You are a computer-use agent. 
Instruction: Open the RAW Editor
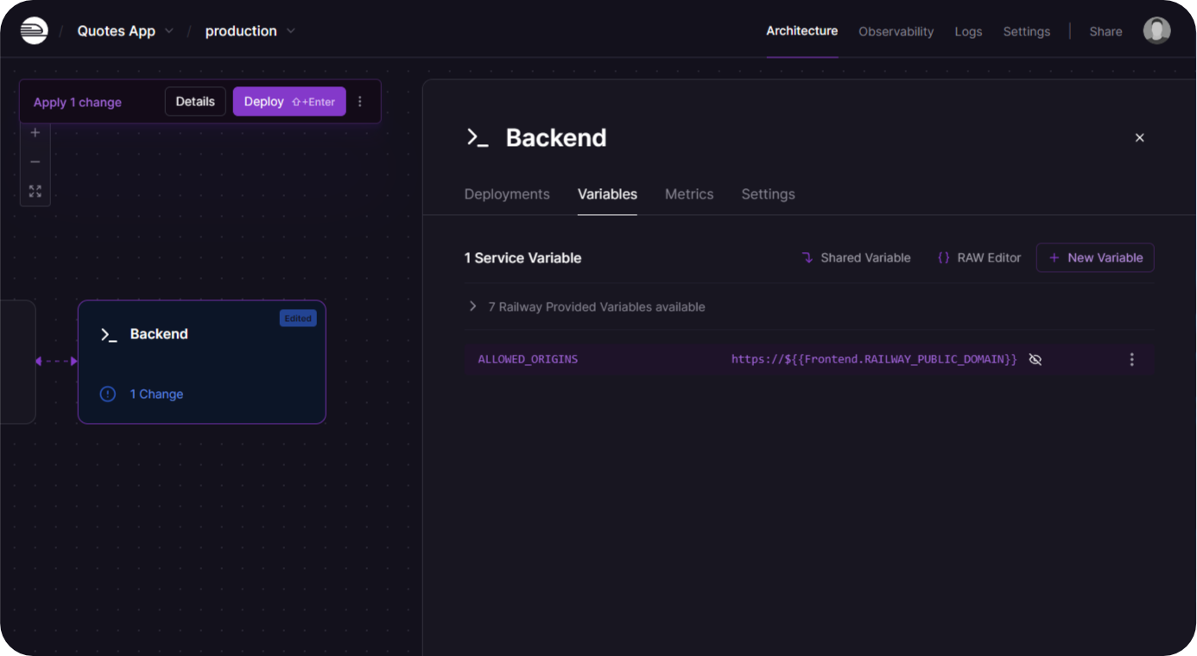[979, 258]
